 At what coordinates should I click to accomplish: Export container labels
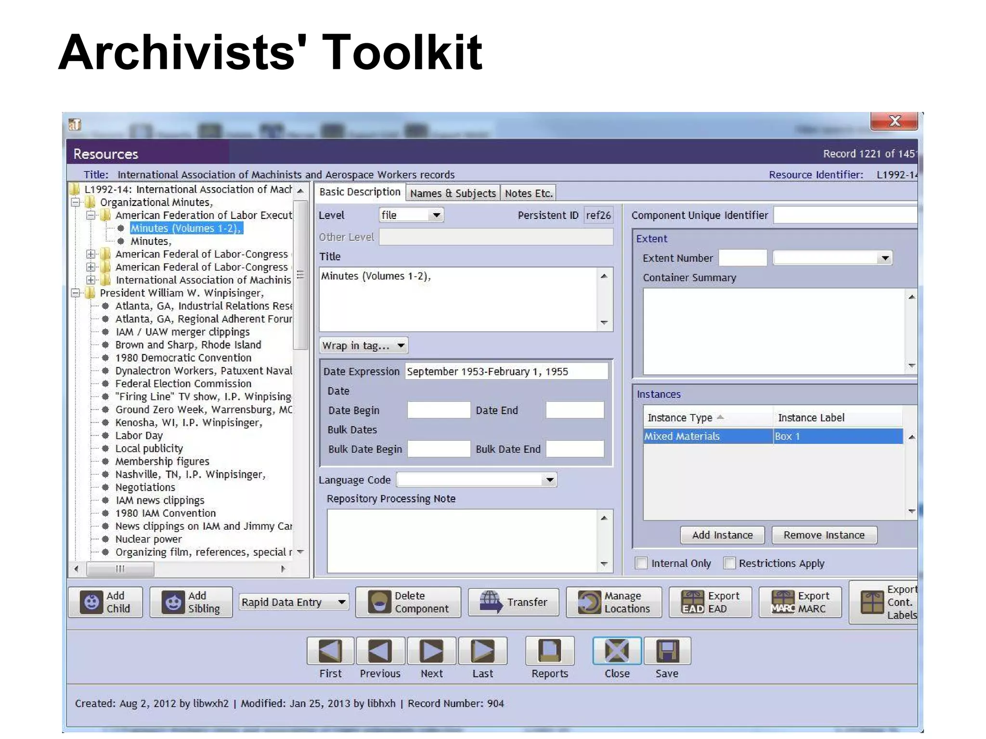pyautogui.click(x=883, y=602)
